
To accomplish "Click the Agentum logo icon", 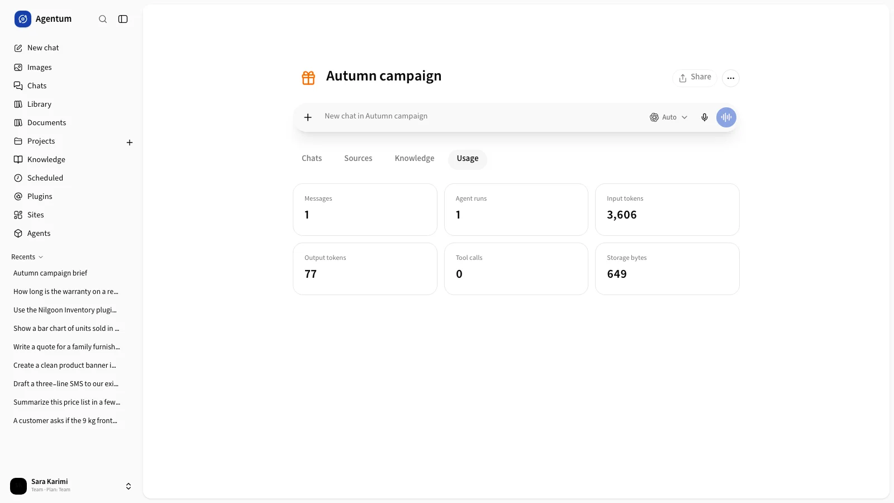I will [23, 19].
